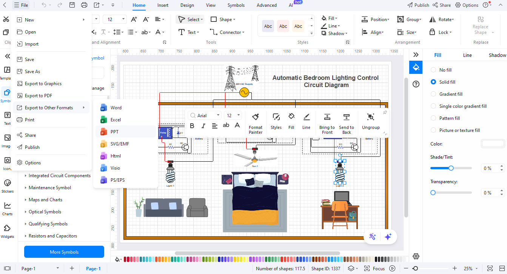
Task: Increase Shade/Tint percentage stepper
Action: tap(502, 166)
